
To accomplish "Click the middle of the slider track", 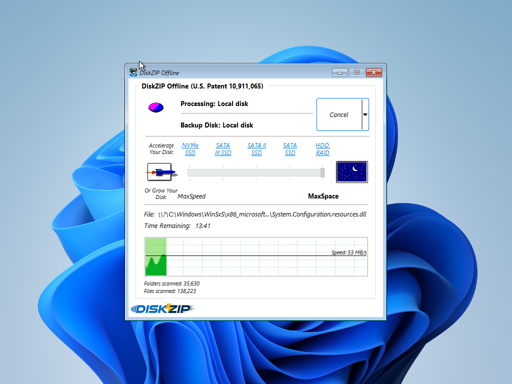I will (x=256, y=172).
